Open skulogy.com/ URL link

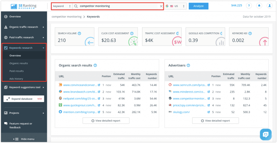pos(181,112)
